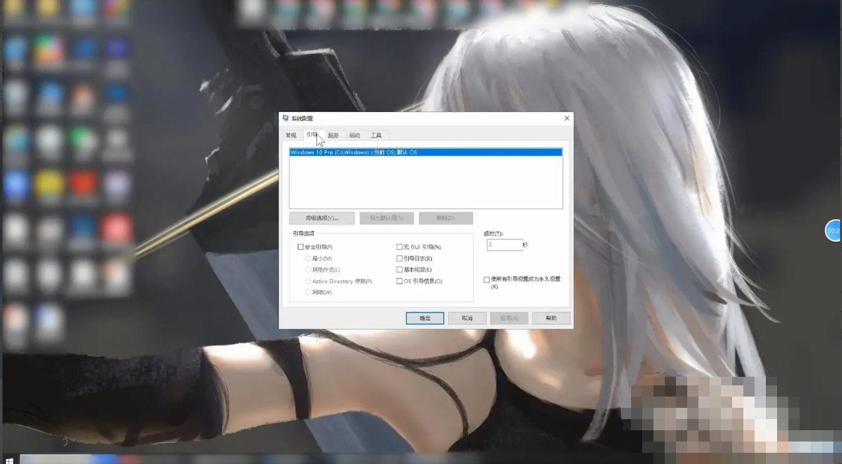
Task: Click the 系统配置 title bar icon
Action: coord(286,118)
